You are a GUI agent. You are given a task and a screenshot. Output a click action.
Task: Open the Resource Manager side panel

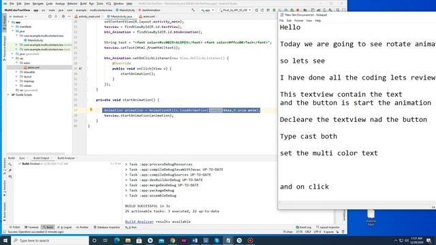(x=4, y=48)
